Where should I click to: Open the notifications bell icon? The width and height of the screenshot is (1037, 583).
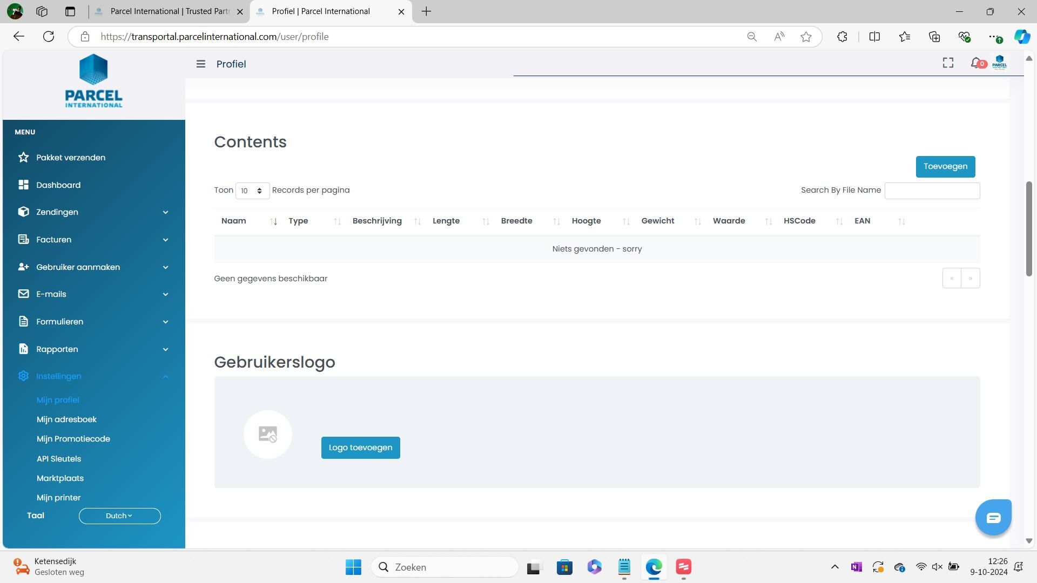[x=976, y=63]
